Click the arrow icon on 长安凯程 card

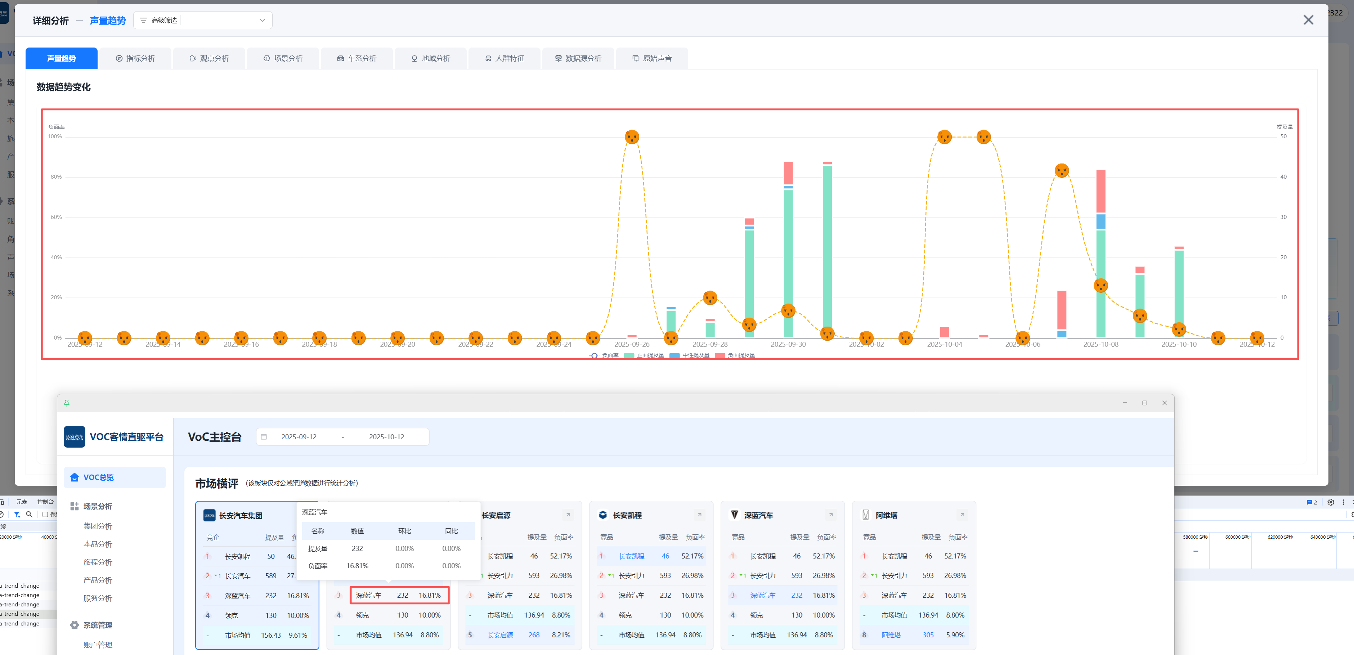pos(699,515)
